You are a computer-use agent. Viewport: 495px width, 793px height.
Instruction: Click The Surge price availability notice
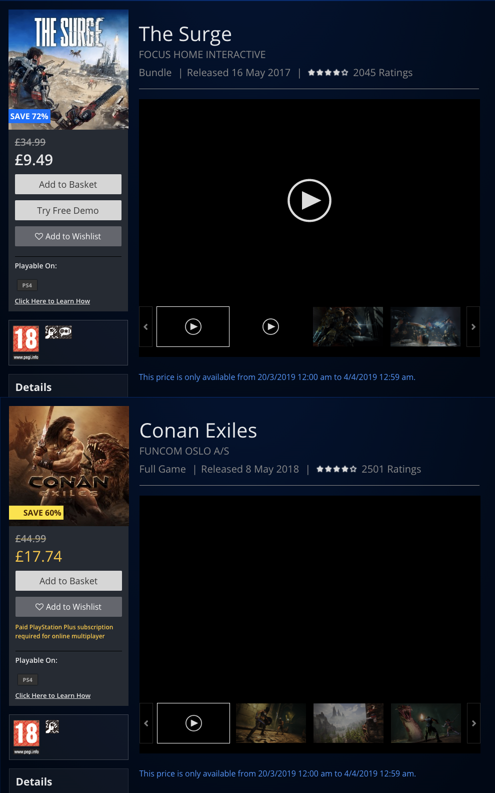(277, 377)
